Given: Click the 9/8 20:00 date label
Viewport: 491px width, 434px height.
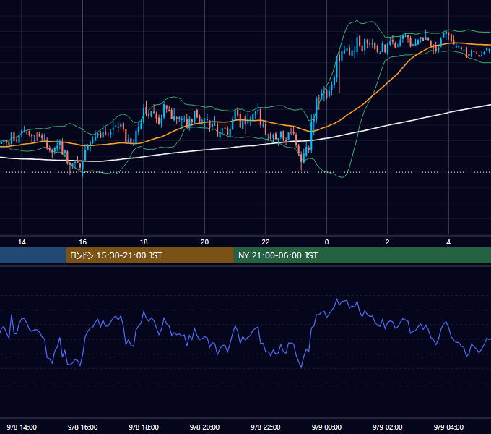Looking at the screenshot, I should click(x=204, y=427).
